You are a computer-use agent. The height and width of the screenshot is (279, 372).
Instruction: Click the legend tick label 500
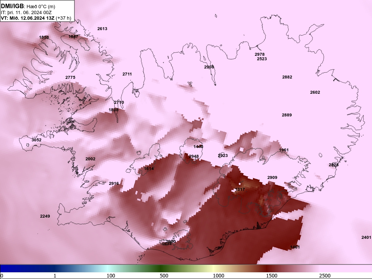[x=164, y=276]
